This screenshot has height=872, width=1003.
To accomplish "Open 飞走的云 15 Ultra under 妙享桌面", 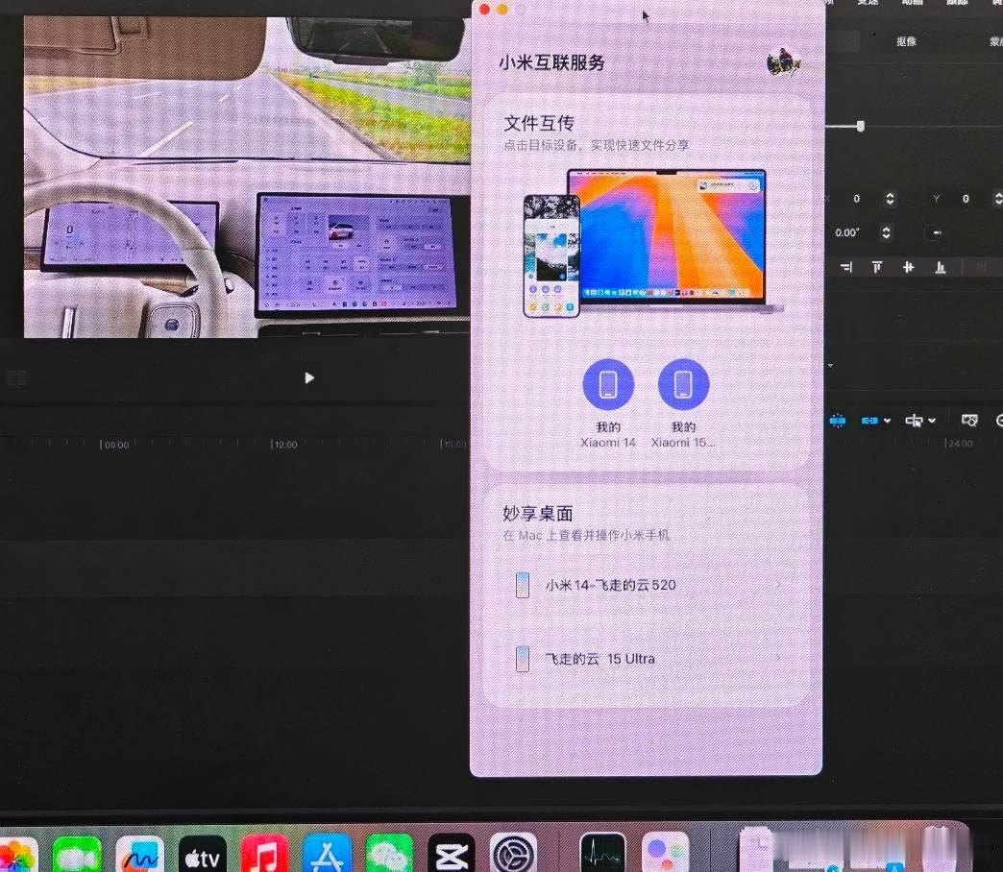I will click(x=647, y=659).
